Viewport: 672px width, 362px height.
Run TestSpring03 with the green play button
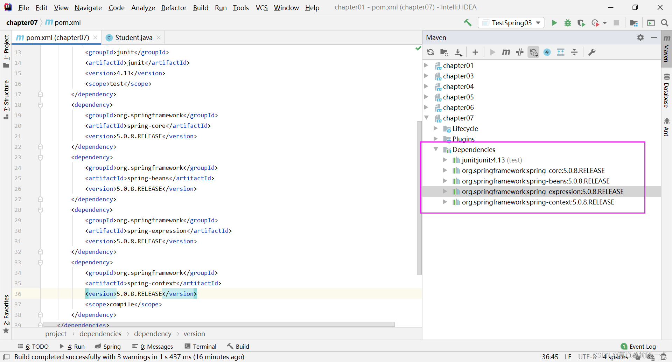(x=554, y=23)
